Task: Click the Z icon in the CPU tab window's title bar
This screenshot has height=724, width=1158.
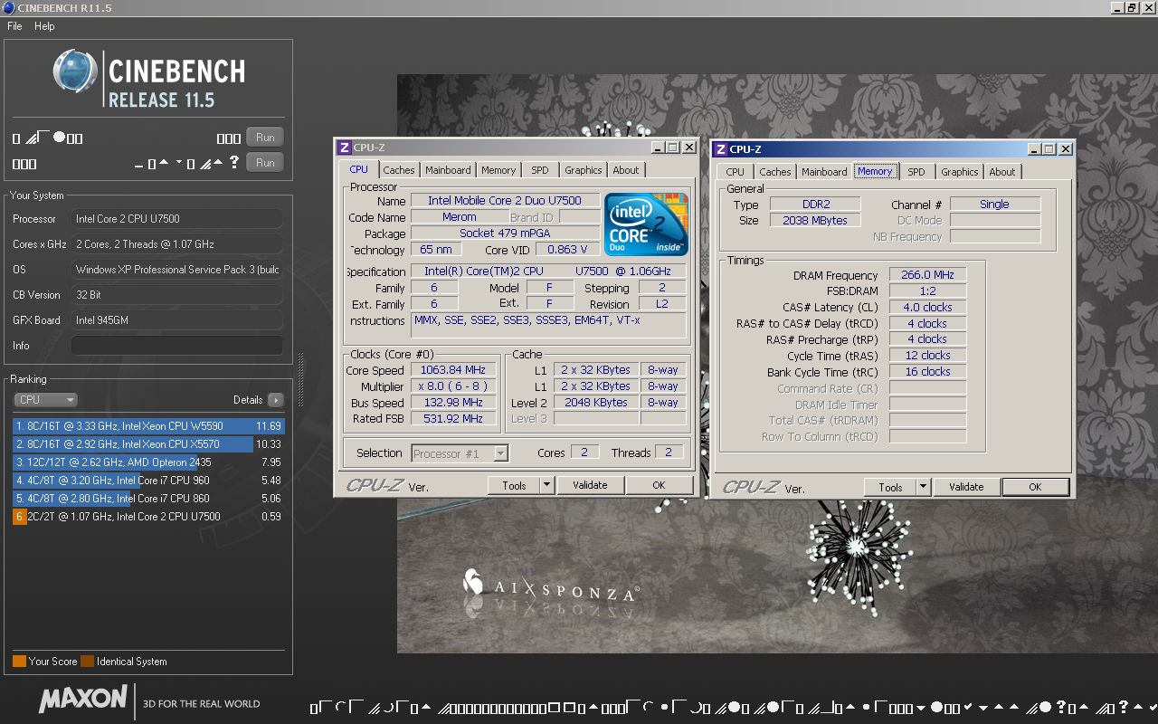Action: (344, 148)
